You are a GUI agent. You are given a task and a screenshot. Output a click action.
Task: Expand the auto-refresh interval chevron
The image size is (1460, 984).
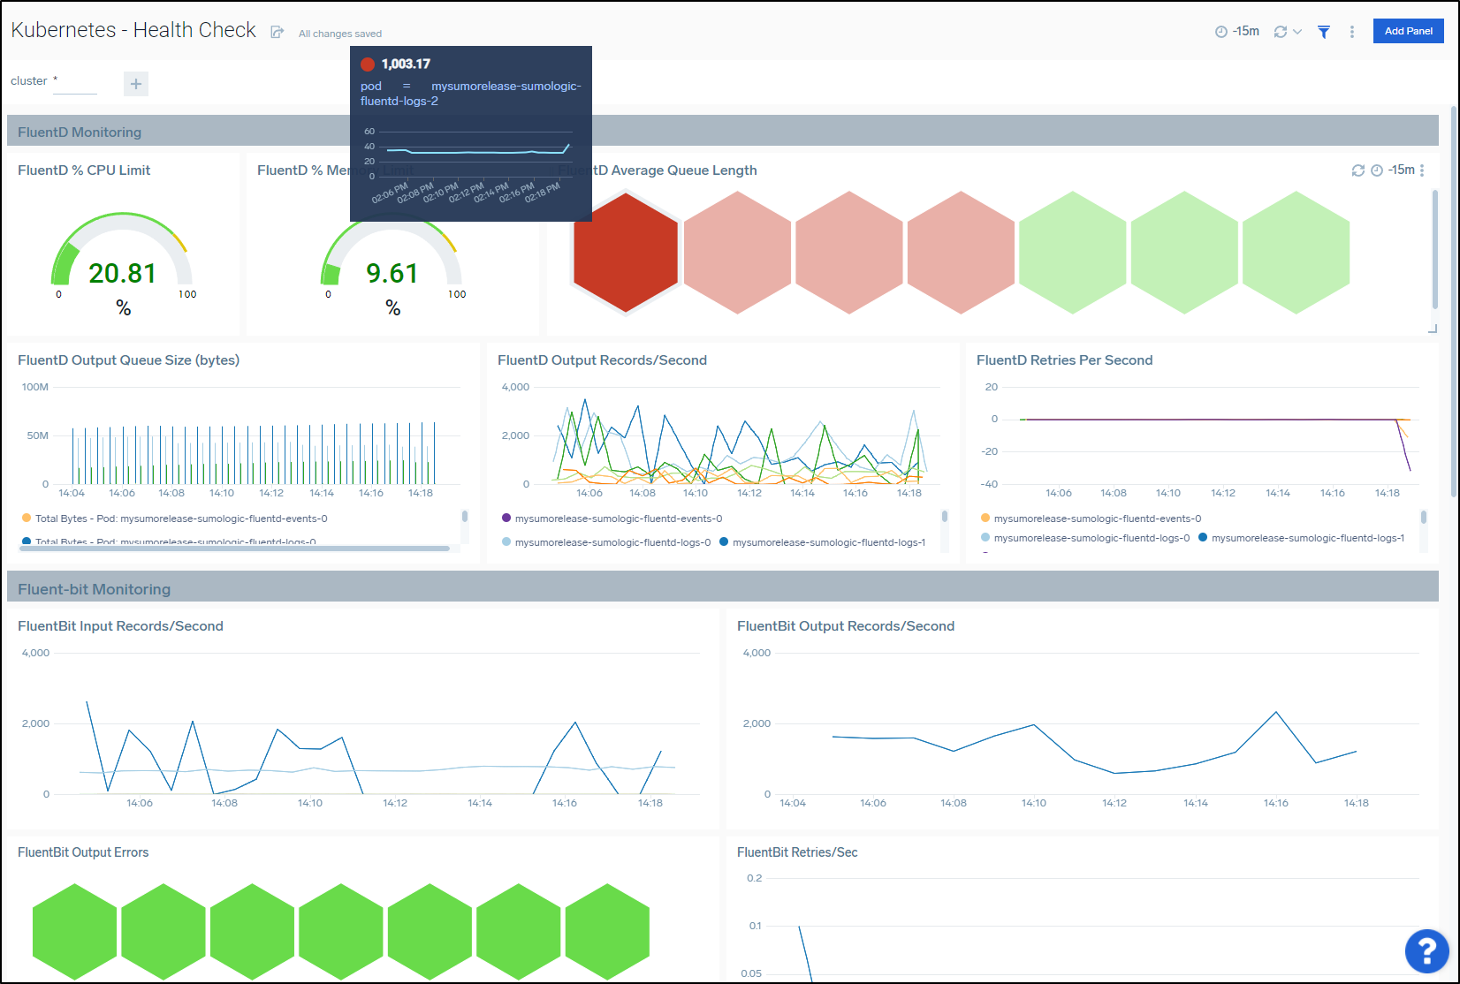(1297, 32)
